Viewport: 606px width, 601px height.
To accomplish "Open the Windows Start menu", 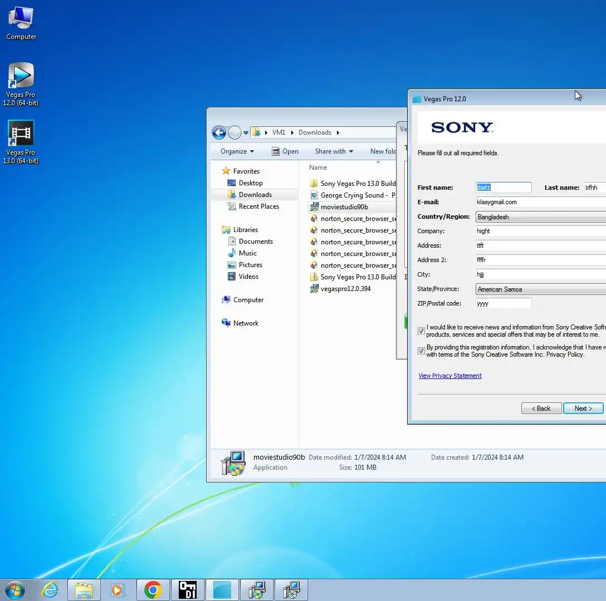I will 15,590.
